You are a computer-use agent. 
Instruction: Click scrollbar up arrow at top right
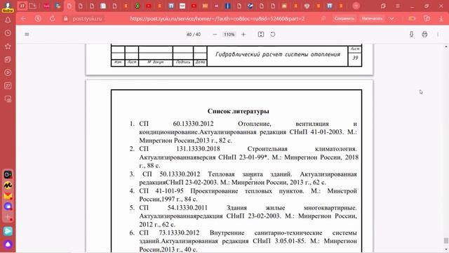click(446, 47)
